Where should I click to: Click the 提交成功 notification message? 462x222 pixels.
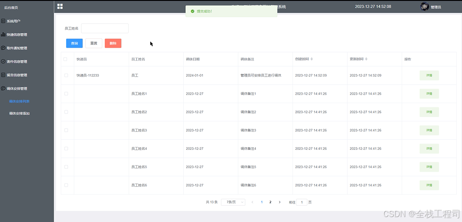pos(205,11)
